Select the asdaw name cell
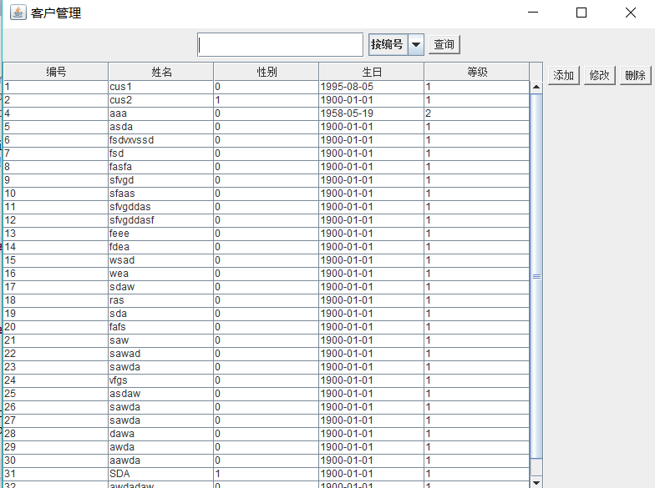 click(x=160, y=394)
